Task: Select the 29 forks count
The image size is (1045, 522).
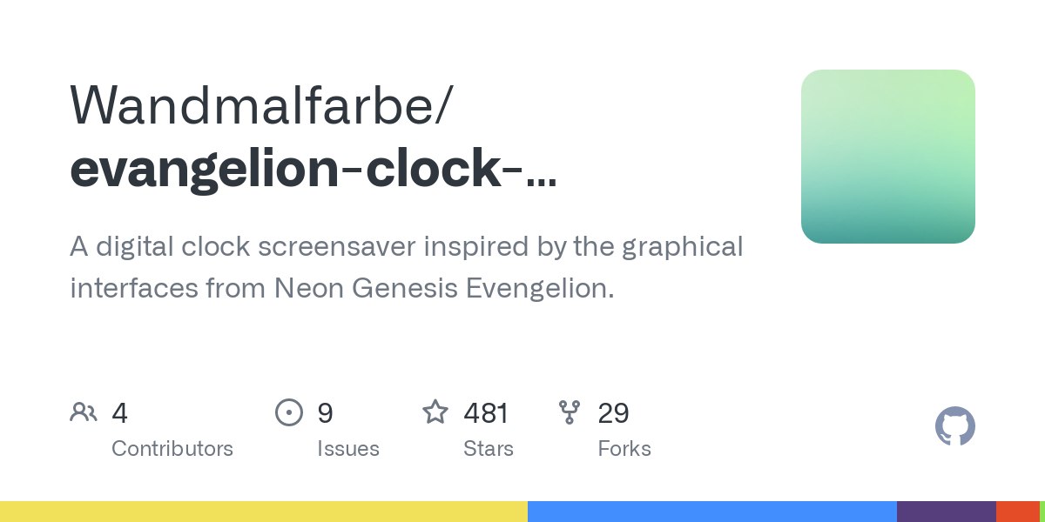Action: click(613, 412)
